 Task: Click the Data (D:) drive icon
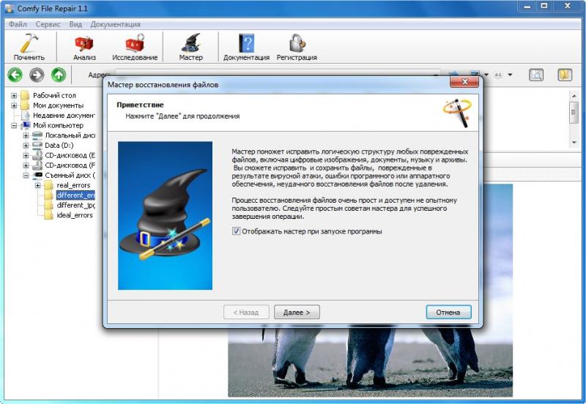(x=37, y=145)
